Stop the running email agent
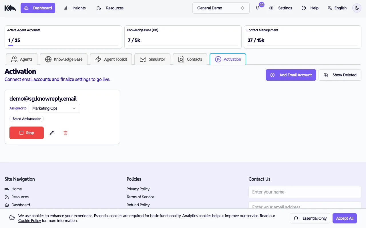Image resolution: width=366 pixels, height=228 pixels. (26, 133)
